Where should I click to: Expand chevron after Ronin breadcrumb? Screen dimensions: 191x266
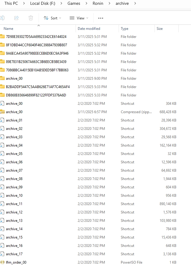109,3
